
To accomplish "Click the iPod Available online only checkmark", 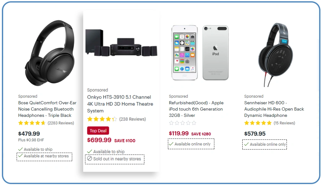I will [171, 144].
